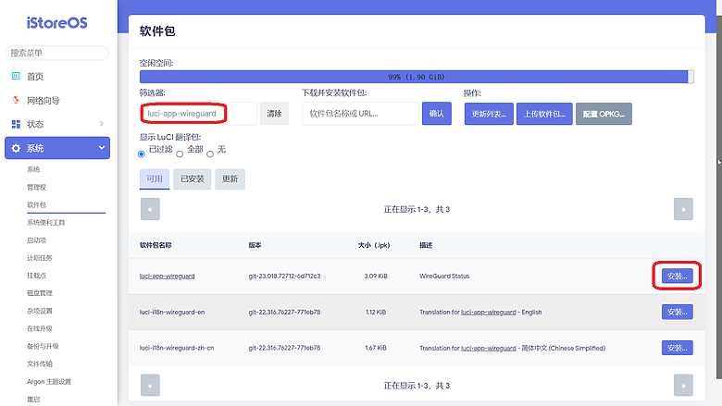This screenshot has height=406, width=722.
Task: Open 备份与升级 submenu item
Action: click(43, 346)
